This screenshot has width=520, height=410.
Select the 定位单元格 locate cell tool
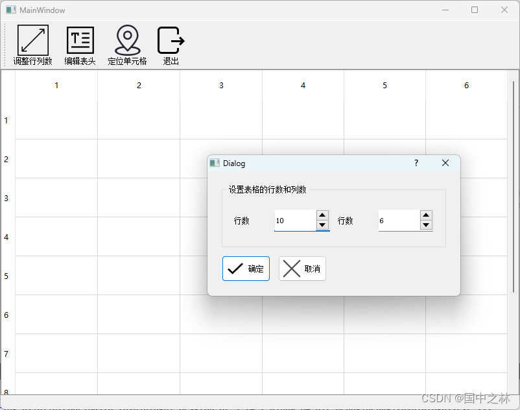point(127,45)
